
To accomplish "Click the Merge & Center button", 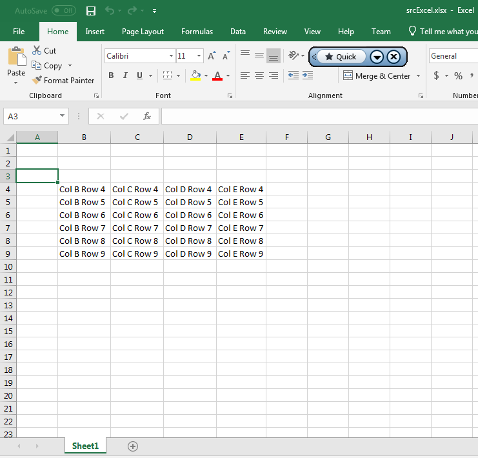I will pos(377,76).
